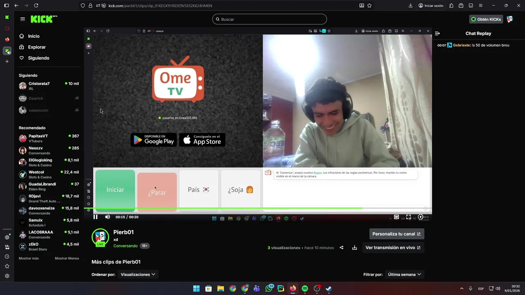Switch to the green K pinned tab
This screenshot has width=525, height=295.
tap(7, 17)
